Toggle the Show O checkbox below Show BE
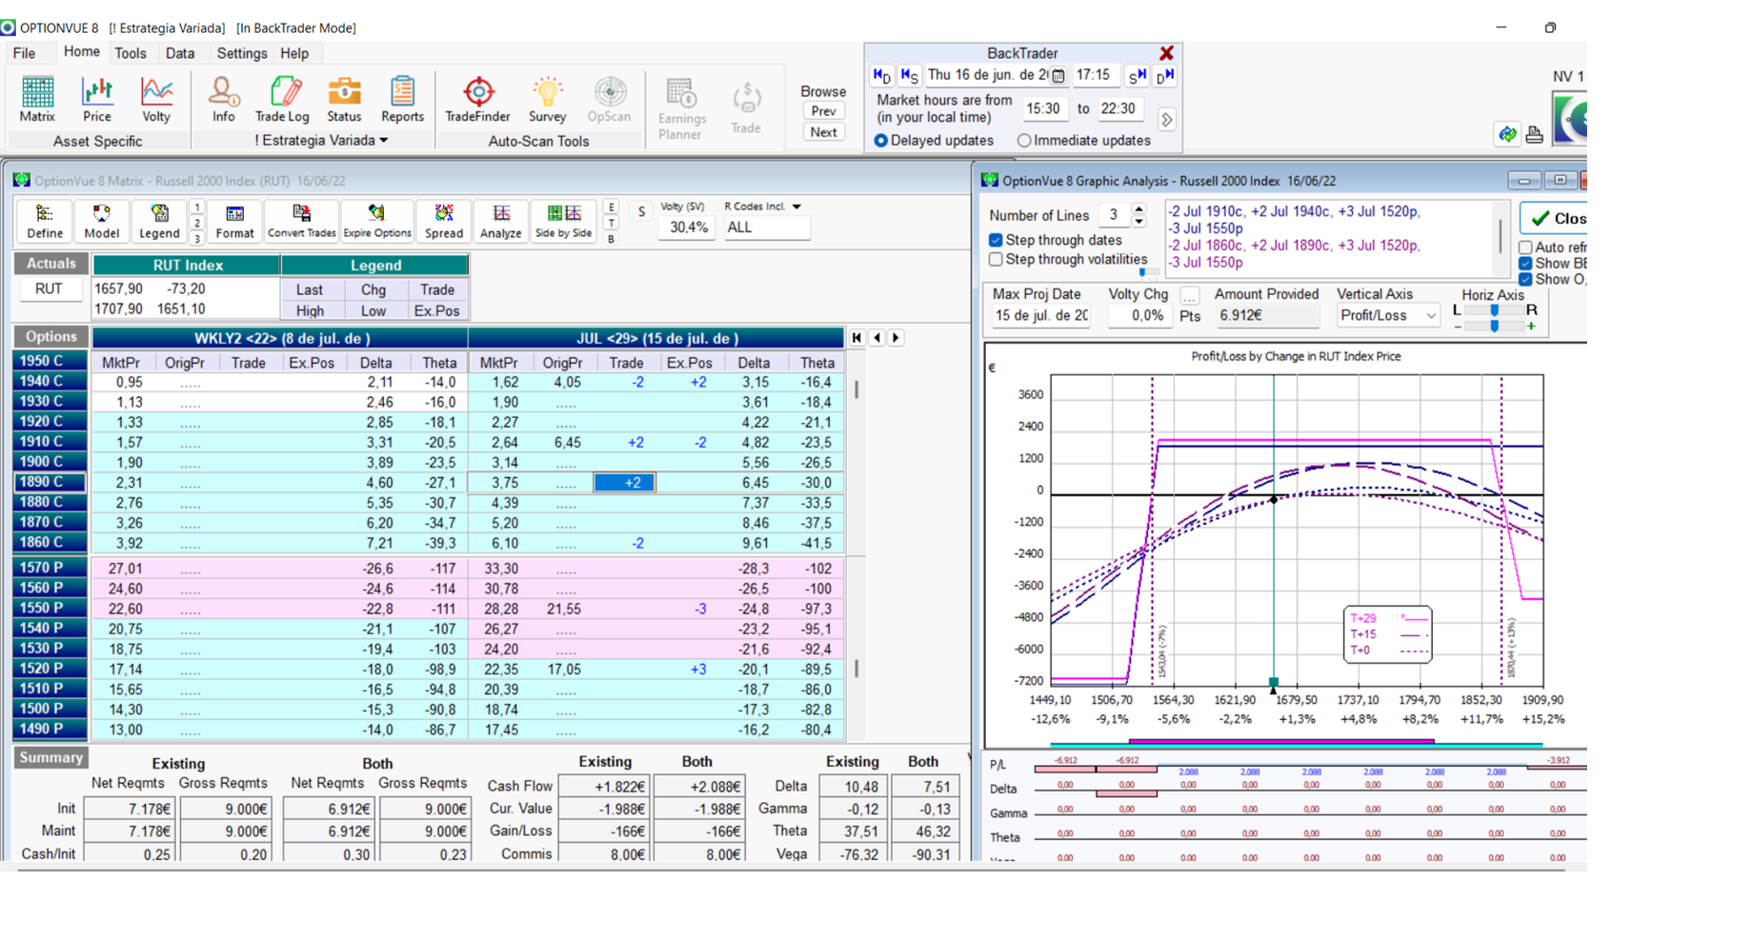Image resolution: width=1760 pixels, height=930 pixels. coord(1525,279)
